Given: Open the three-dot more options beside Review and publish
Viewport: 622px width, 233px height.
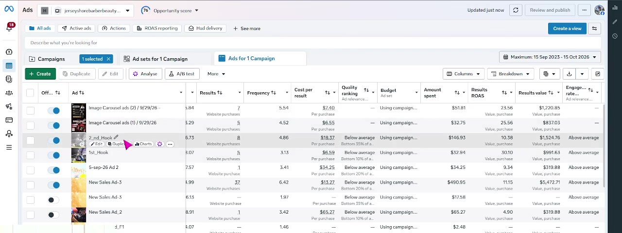Looking at the screenshot, I should tap(584, 10).
